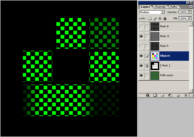
Task: Click the palette resize grip corner
Action: coord(191,95)
